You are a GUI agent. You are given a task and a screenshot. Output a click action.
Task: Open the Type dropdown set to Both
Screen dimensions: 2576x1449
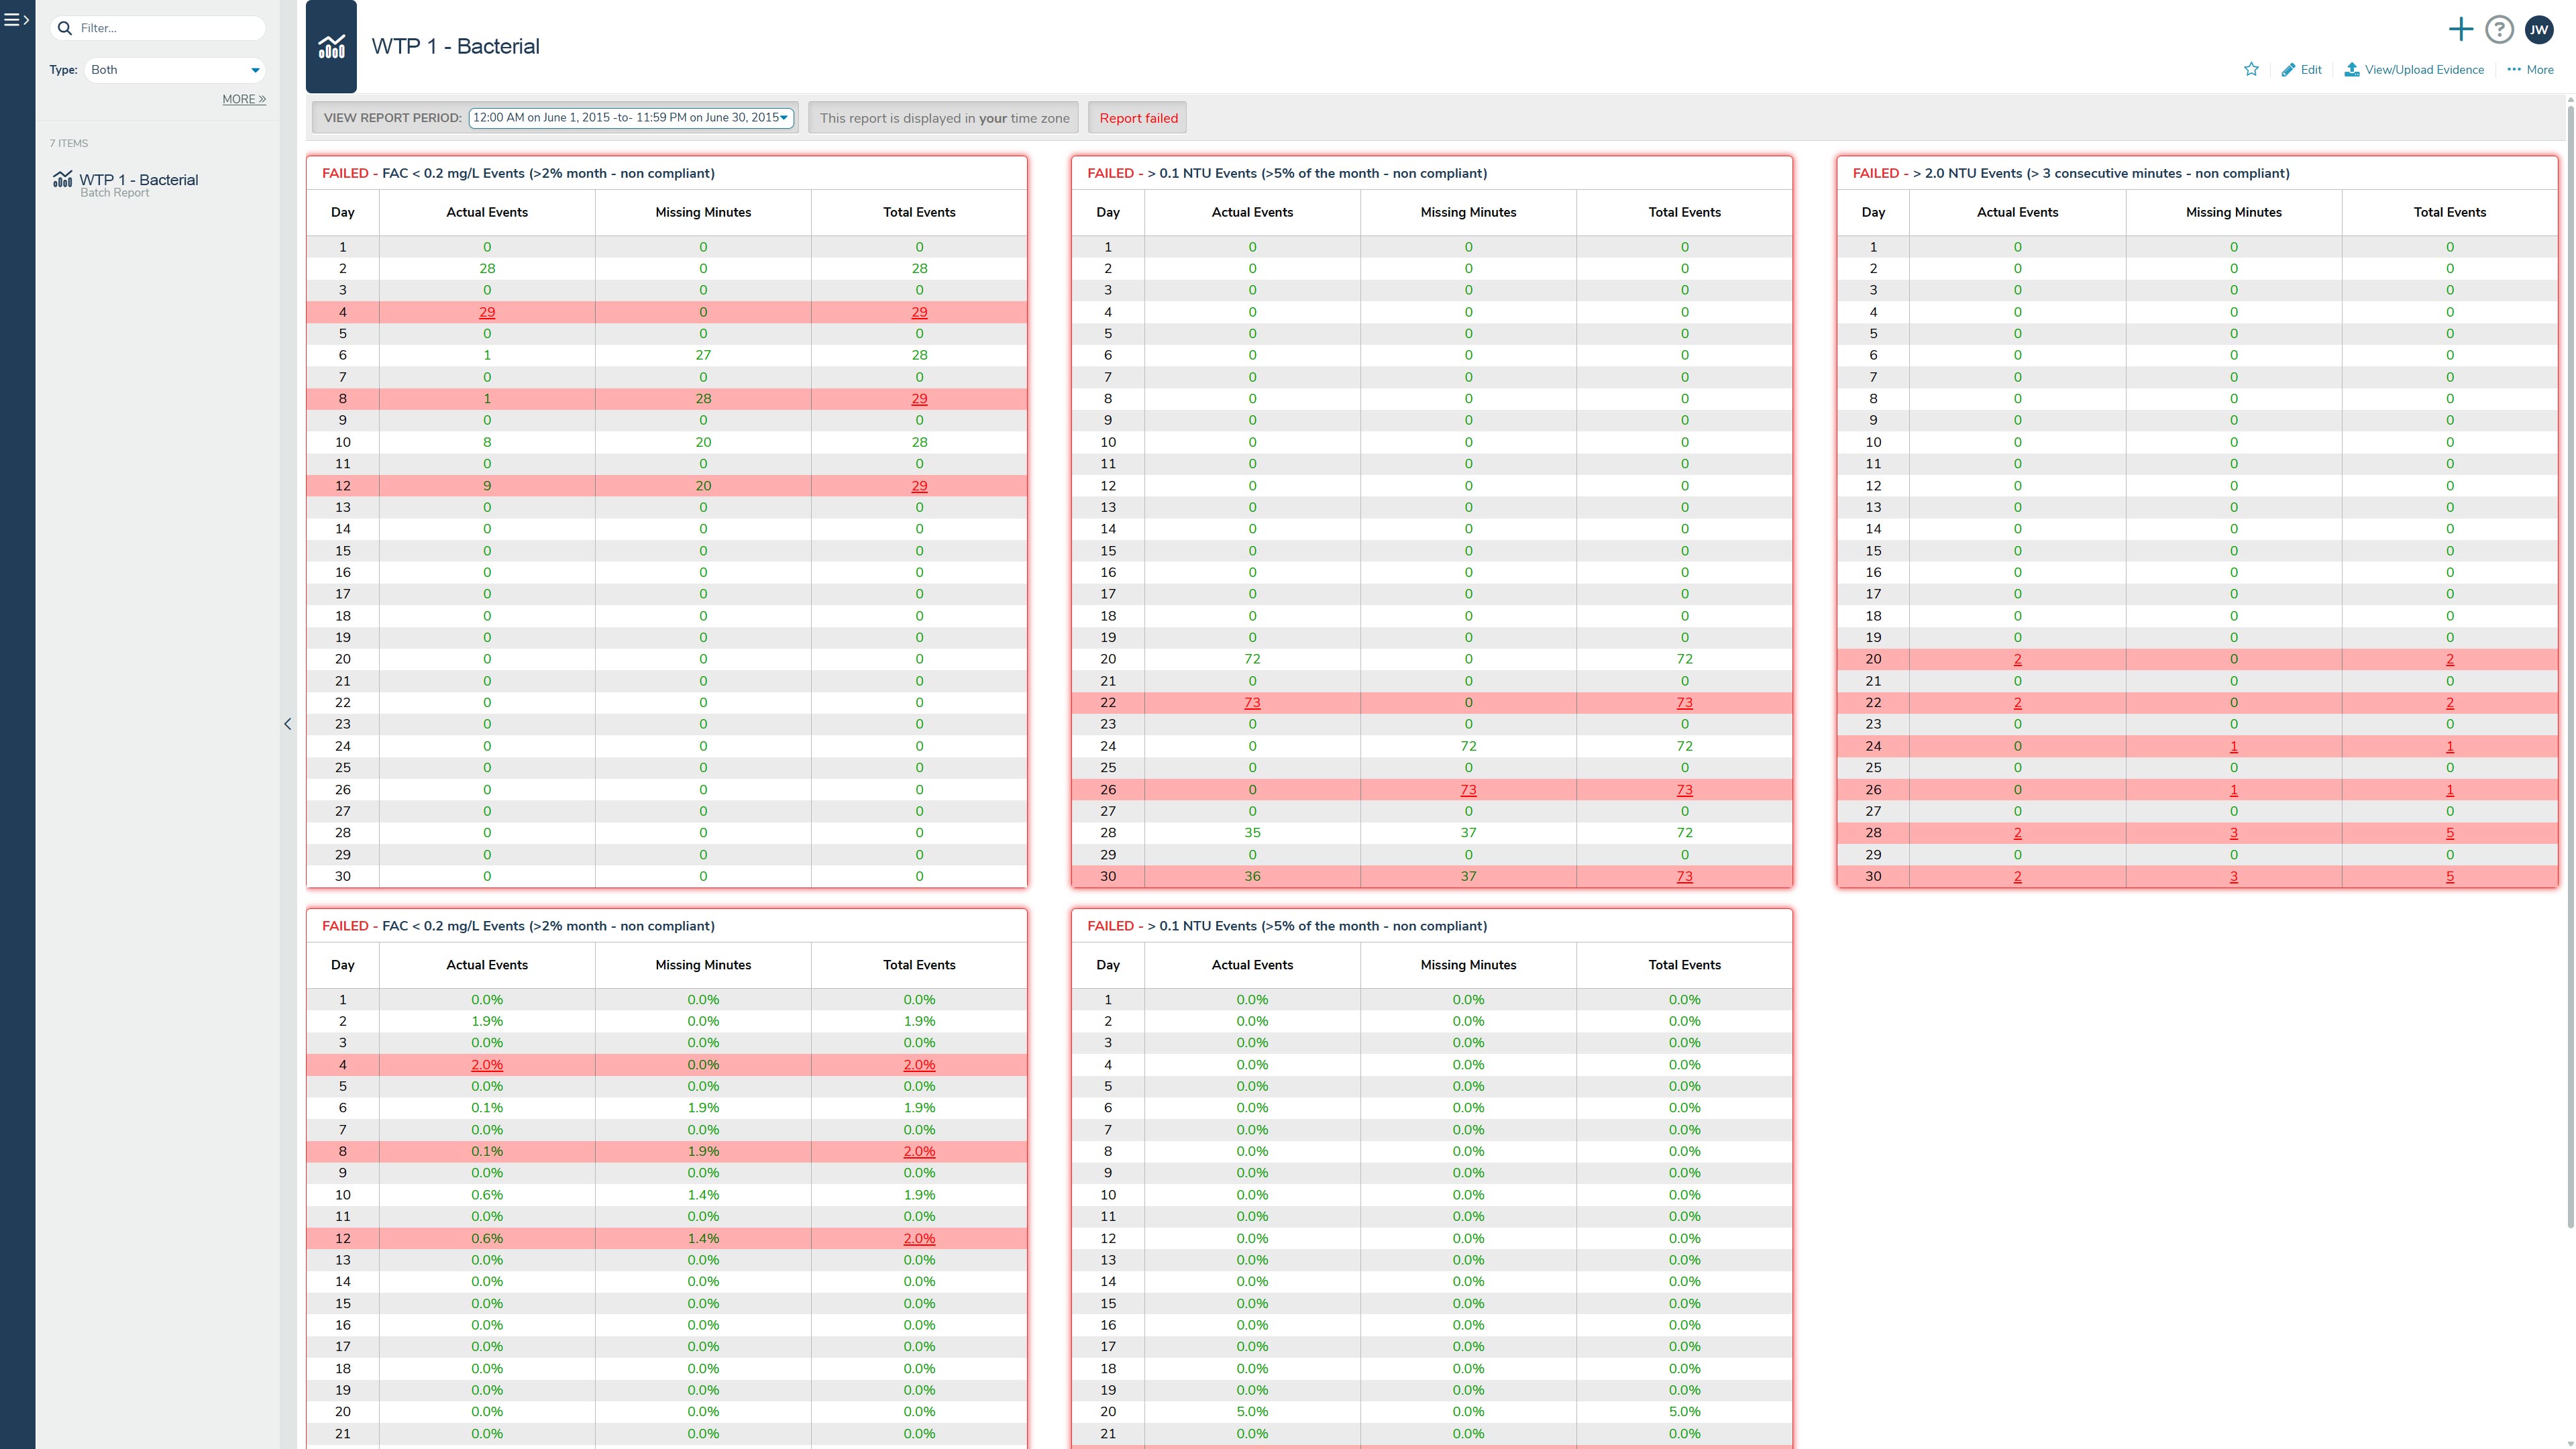[x=175, y=70]
